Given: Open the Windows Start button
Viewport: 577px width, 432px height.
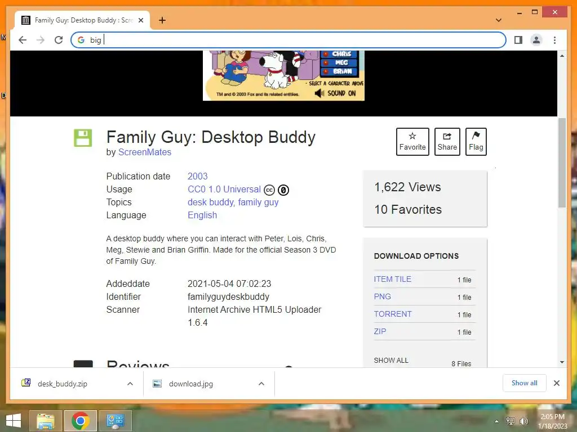Looking at the screenshot, I should coord(14,421).
